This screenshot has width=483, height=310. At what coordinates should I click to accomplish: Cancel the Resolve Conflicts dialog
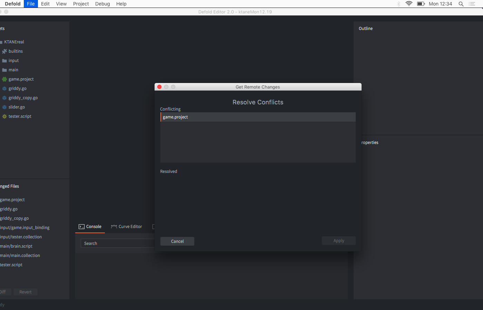click(x=177, y=241)
